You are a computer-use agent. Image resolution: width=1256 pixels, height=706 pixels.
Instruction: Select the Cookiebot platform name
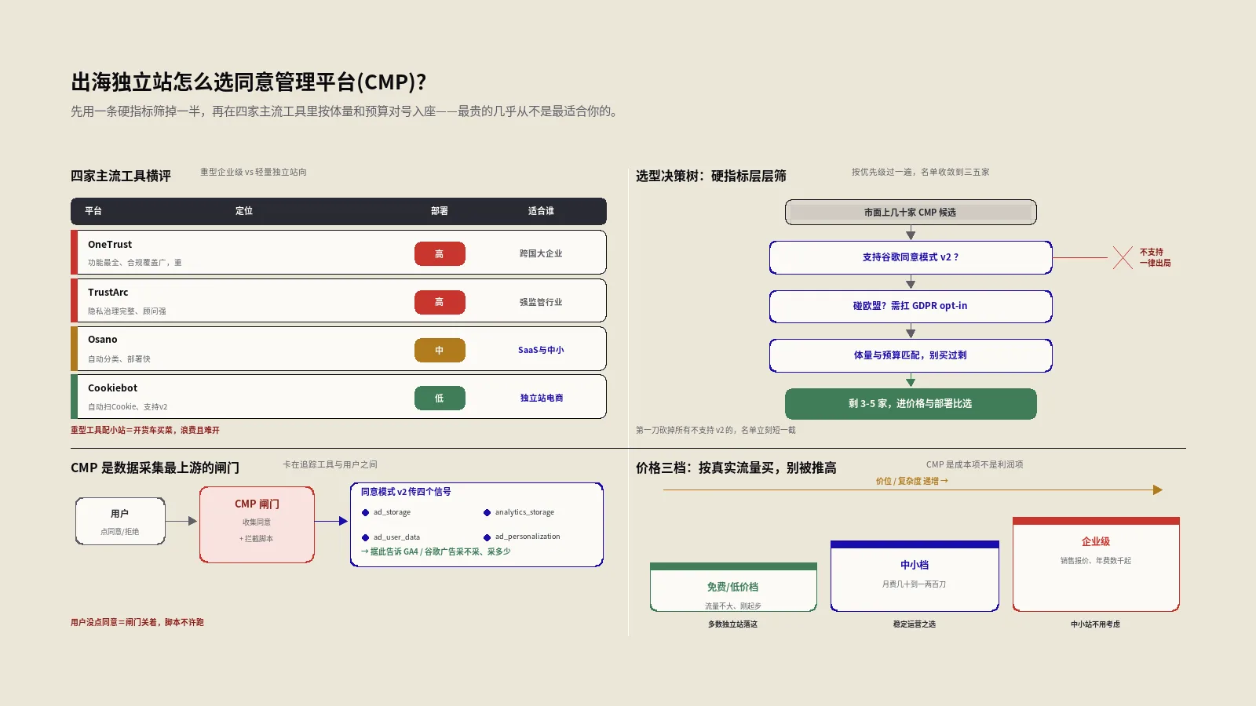coord(112,388)
